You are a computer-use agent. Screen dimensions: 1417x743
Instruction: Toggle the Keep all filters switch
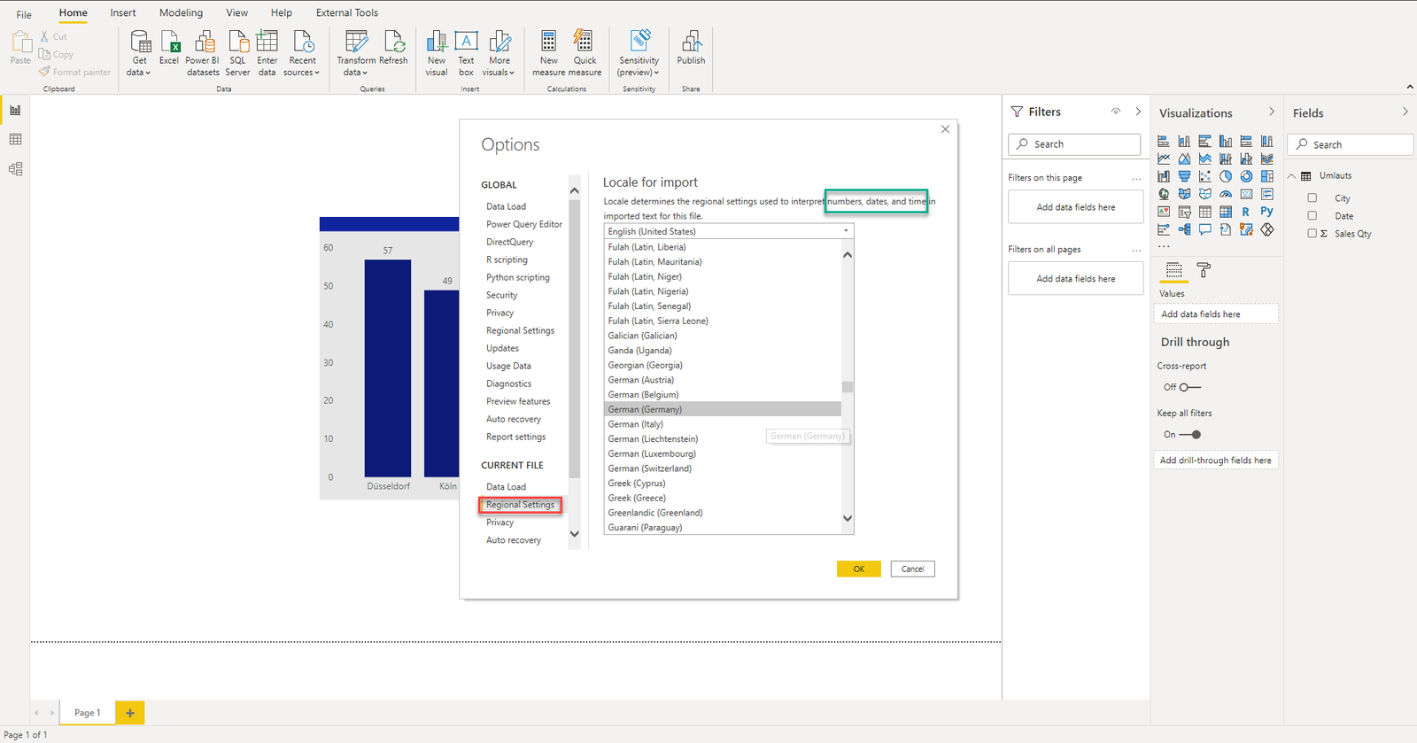(x=1190, y=435)
